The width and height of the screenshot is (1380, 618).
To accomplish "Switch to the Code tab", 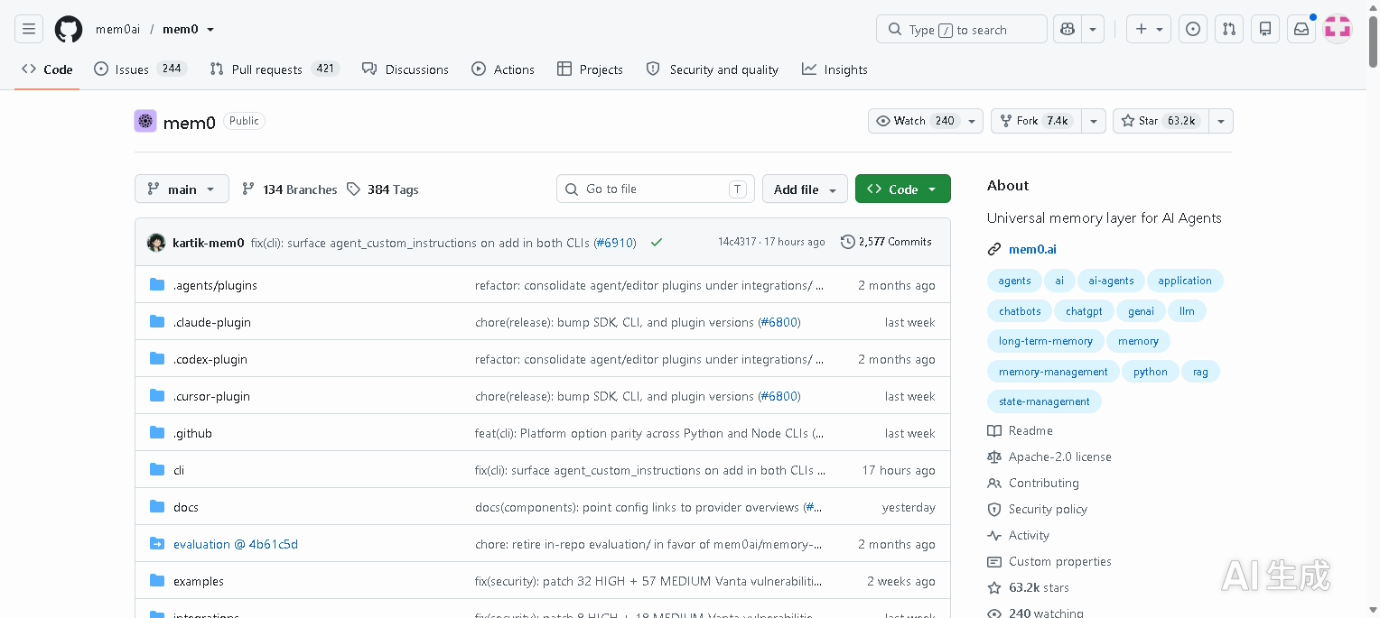I will [x=47, y=69].
